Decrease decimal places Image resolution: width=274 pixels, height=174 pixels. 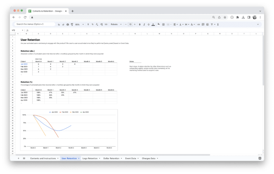tap(97, 24)
